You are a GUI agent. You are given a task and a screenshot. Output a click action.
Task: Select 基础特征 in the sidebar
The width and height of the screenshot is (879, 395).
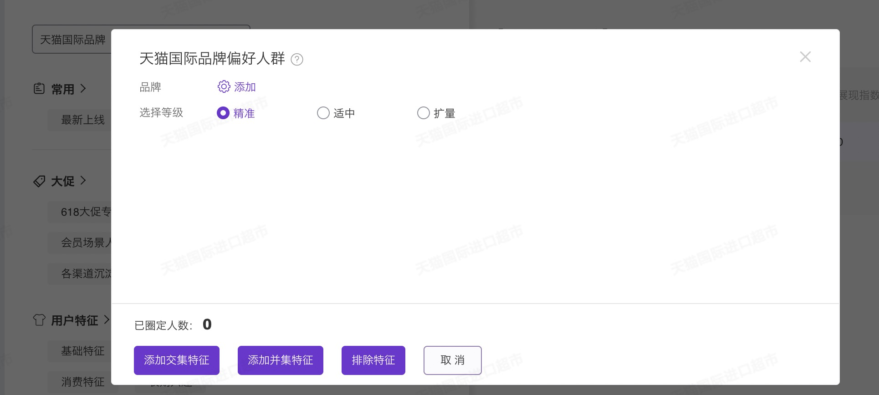(80, 351)
